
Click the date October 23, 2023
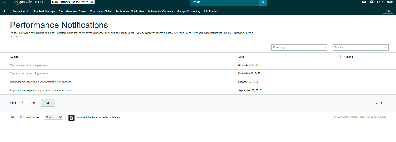248,82
